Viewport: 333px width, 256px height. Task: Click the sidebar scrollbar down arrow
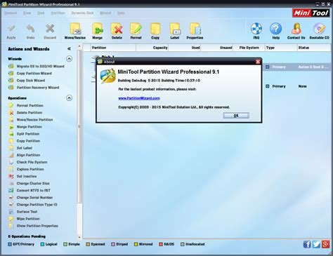[x=79, y=237]
